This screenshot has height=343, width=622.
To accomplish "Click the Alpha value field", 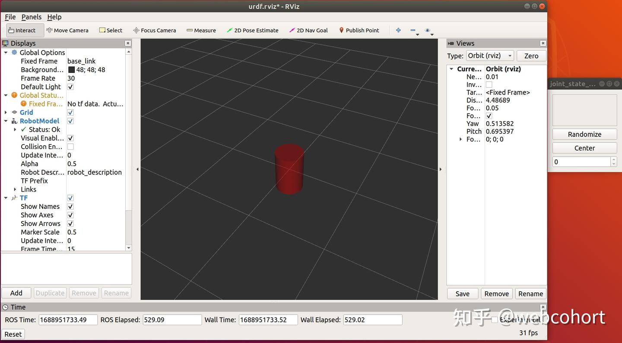I will click(x=96, y=164).
